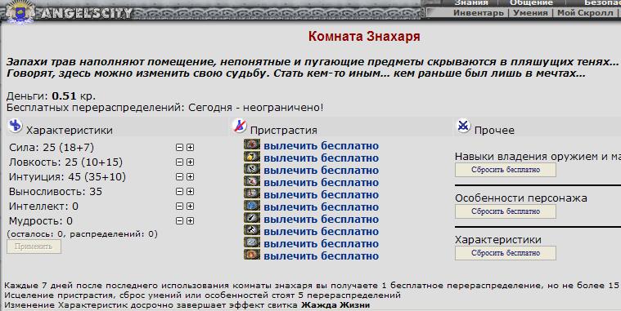Screen dimensions: 621x311
Task: Reset Характеристики with Сбросить бесплатно button
Action: pyautogui.click(x=506, y=253)
